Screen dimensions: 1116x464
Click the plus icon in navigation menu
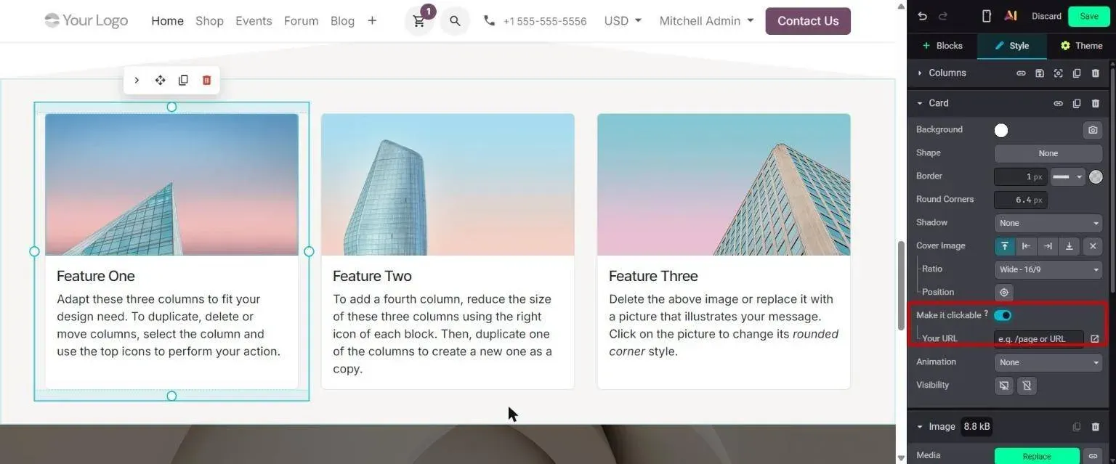pyautogui.click(x=372, y=20)
